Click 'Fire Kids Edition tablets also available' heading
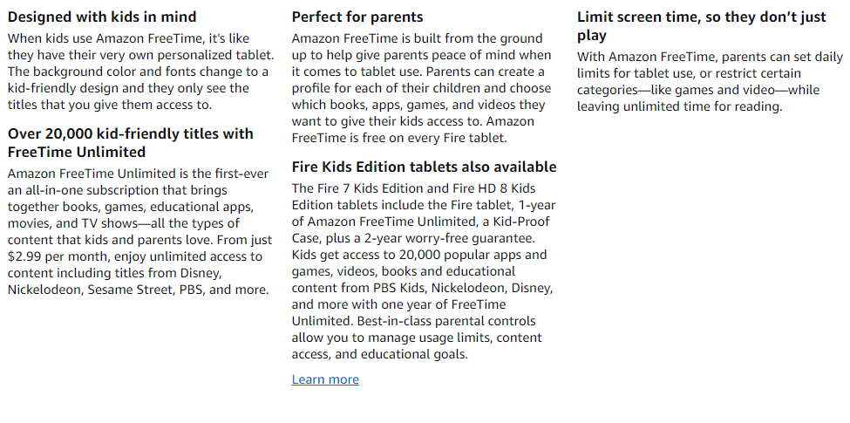The height and width of the screenshot is (423, 850). (x=424, y=167)
